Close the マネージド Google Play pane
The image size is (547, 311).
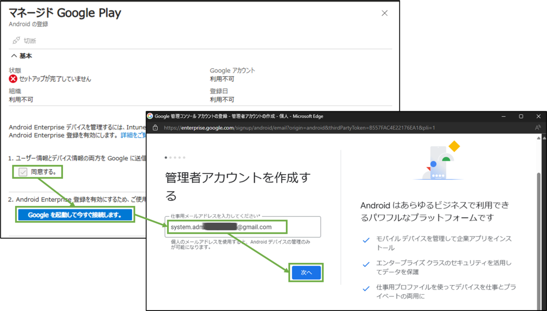(385, 13)
